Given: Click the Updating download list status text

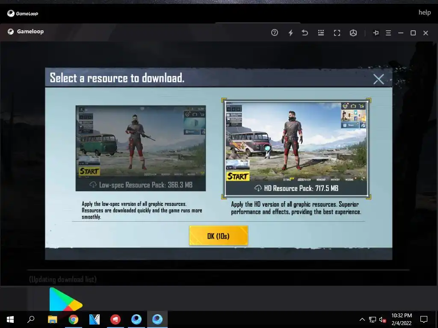Looking at the screenshot, I should coord(63,279).
